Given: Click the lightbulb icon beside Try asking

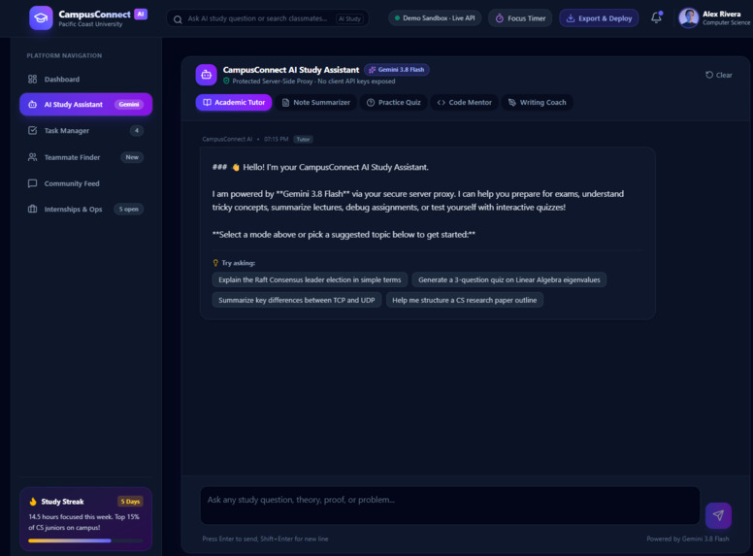Looking at the screenshot, I should pos(215,263).
